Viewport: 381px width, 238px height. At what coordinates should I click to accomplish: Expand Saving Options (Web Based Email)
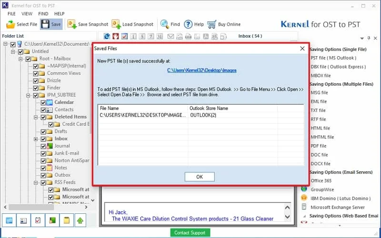(x=304, y=216)
